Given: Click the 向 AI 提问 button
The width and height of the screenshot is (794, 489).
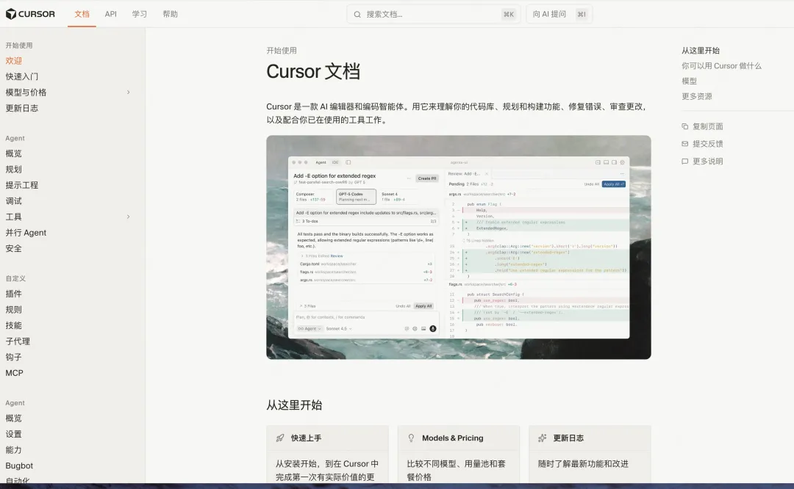Looking at the screenshot, I should click(559, 14).
